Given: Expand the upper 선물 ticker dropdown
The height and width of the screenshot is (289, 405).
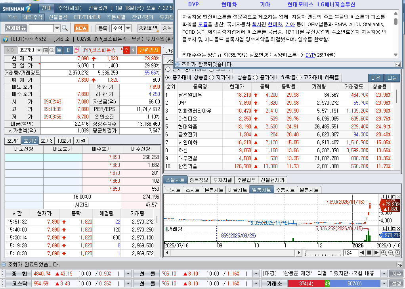Looking at the screenshot, I should pyautogui.click(x=256, y=274).
